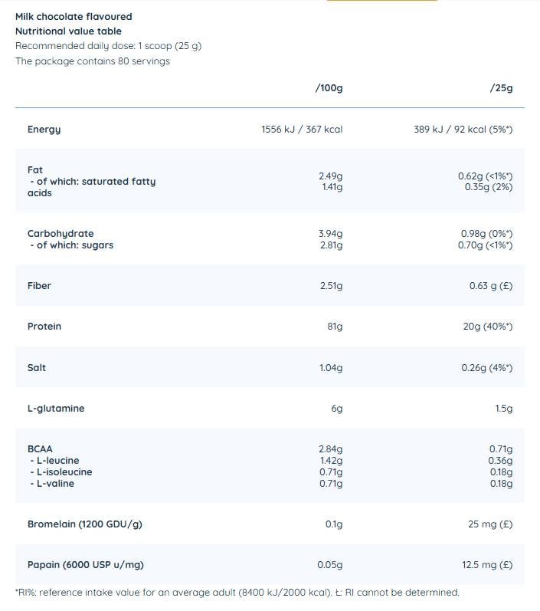540x611 pixels.
Task: Select the L-glutamine row label
Action: pyautogui.click(x=56, y=409)
